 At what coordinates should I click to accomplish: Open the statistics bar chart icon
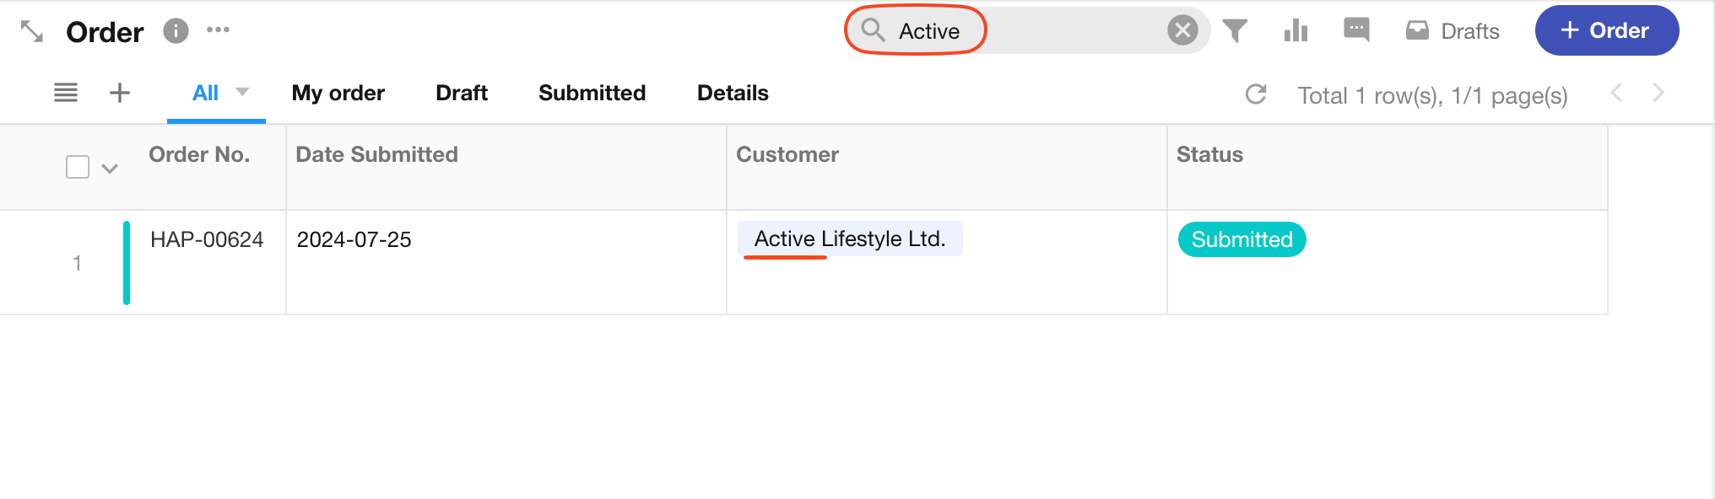click(x=1296, y=31)
